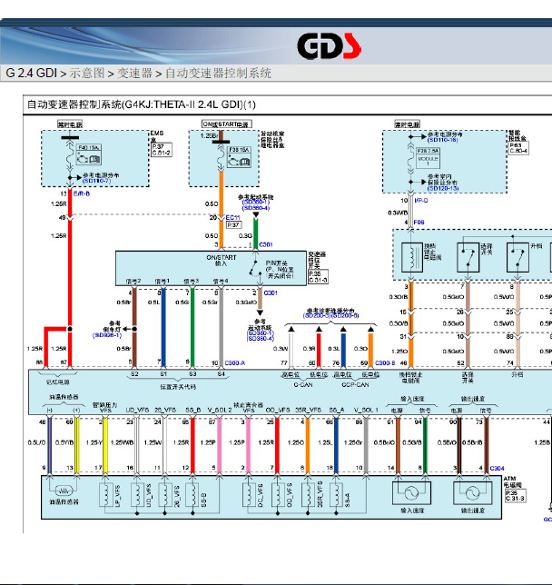552x585 pixels.
Task: Open the SD360-4 link above the green wire
Action: click(x=255, y=208)
